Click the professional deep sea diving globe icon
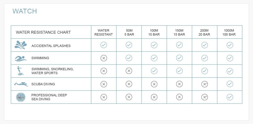This screenshot has width=253, height=124. tap(20, 97)
